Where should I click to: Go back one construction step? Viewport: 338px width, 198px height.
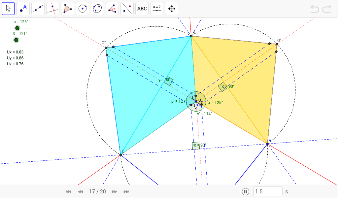tap(81, 192)
